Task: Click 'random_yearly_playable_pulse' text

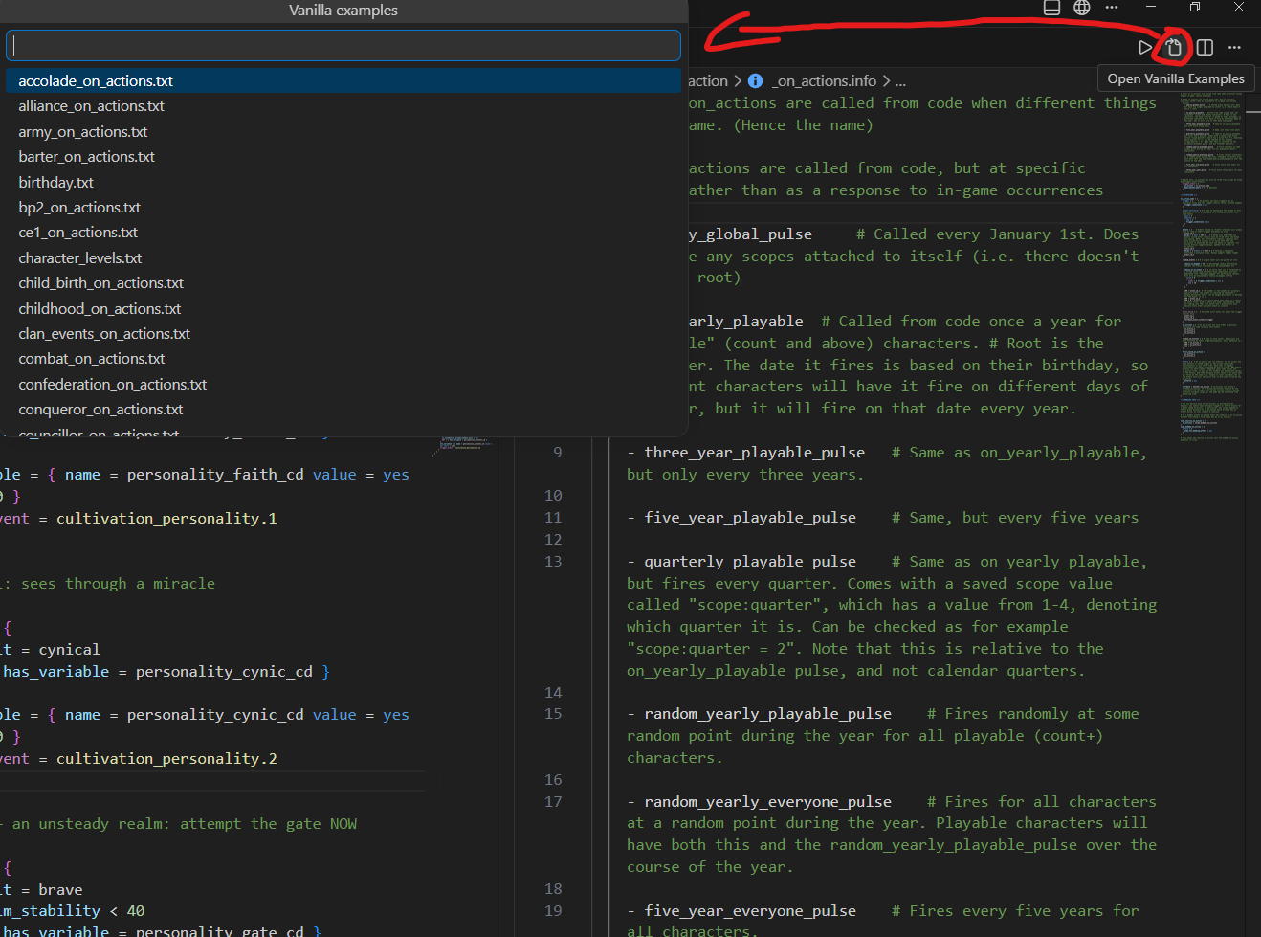Action: pos(768,714)
